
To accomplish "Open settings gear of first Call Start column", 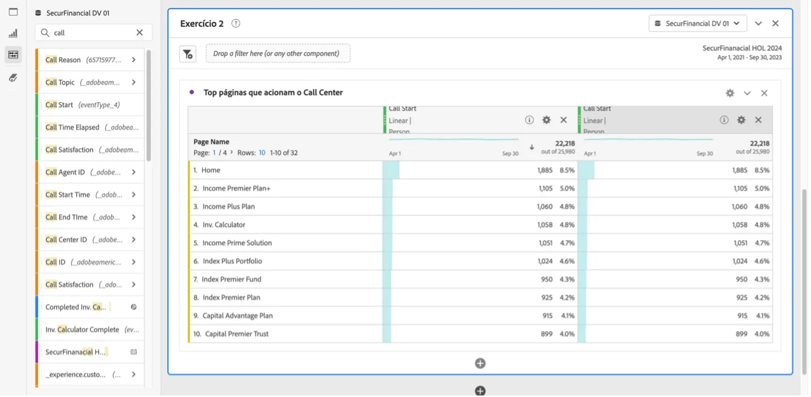I will point(546,120).
